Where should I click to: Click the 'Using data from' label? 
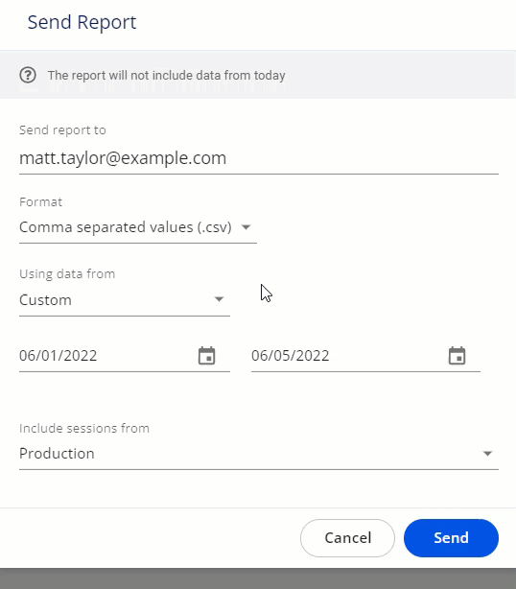coord(67,273)
